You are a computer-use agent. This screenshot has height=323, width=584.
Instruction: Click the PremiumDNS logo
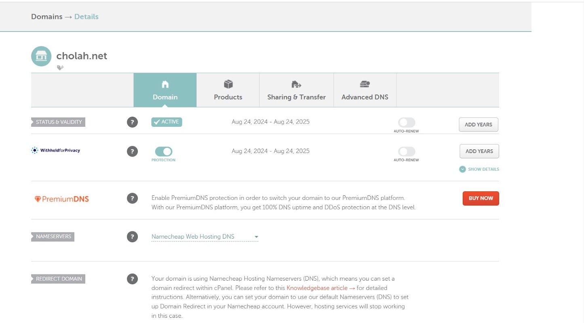(61, 199)
